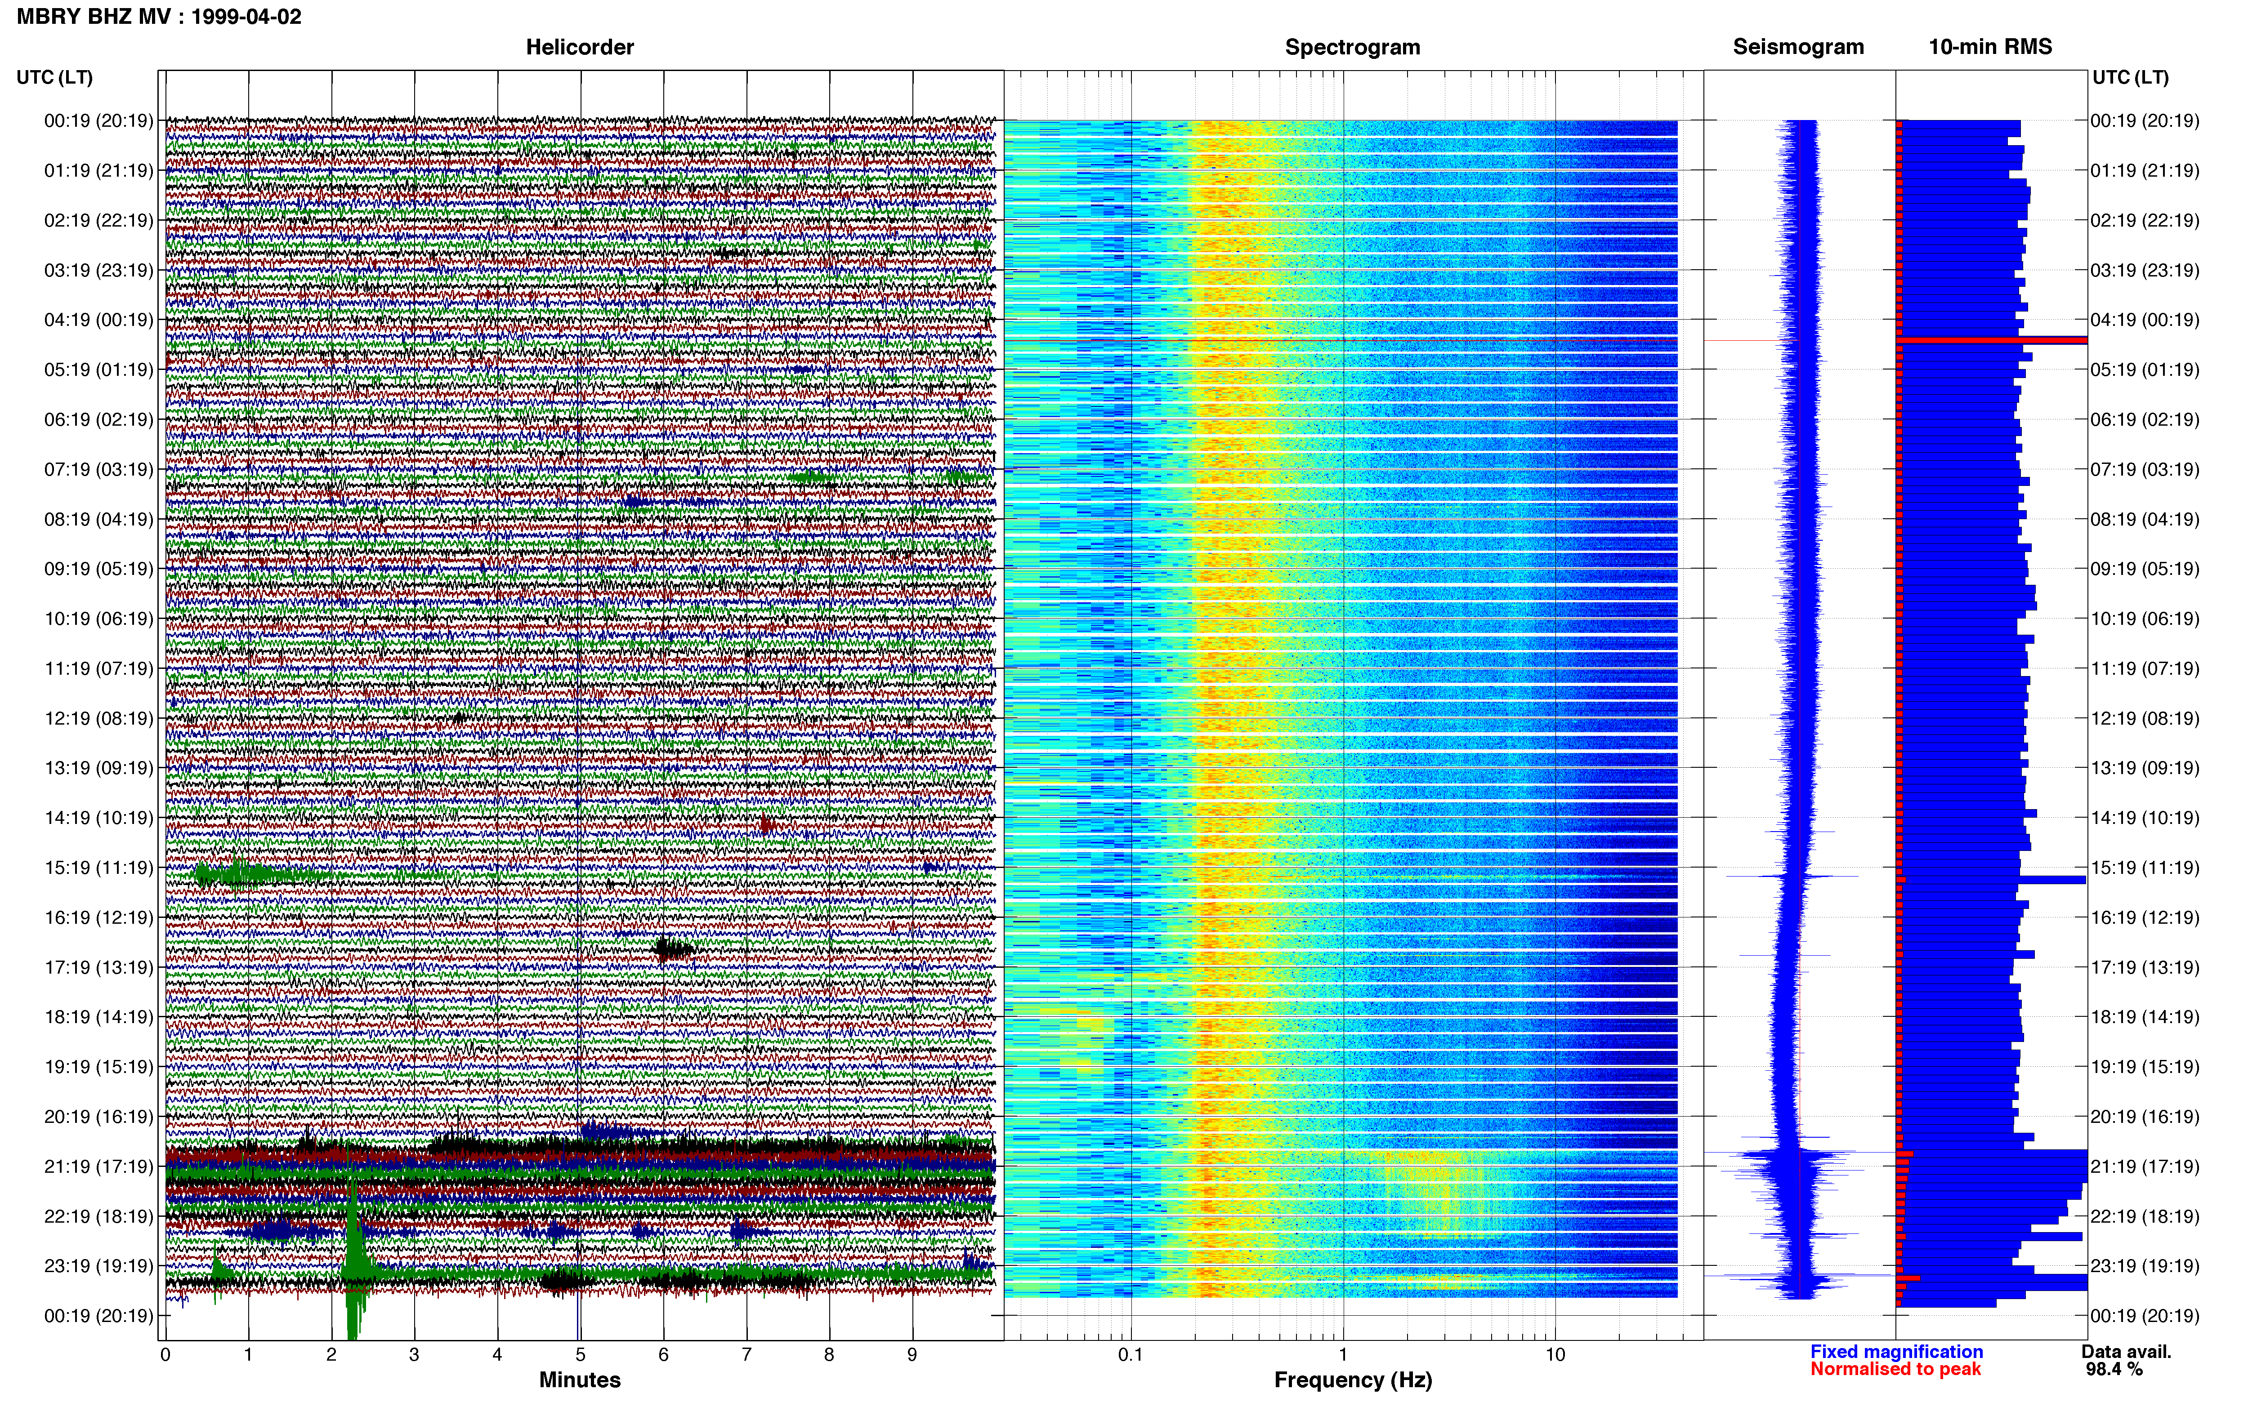Click the Minutes axis title
Viewport: 2257px width, 1411px height.
(580, 1380)
